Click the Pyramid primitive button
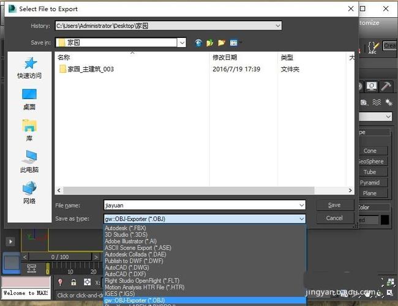This screenshot has width=398, height=306. click(x=373, y=183)
